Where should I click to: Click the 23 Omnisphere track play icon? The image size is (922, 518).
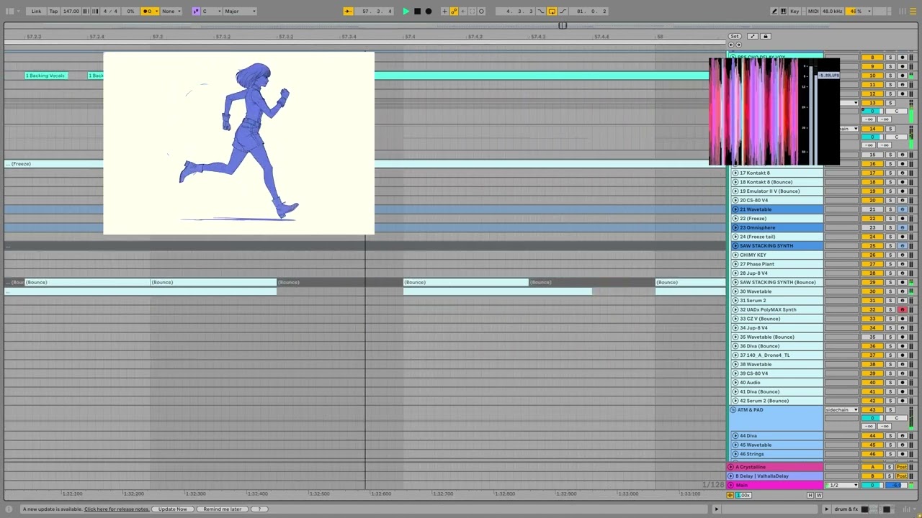(x=735, y=227)
